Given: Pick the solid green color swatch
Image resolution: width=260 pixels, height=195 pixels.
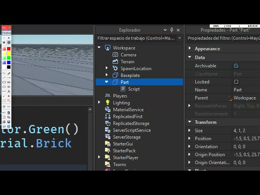Looking at the screenshot, I should pyautogui.click(x=9, y=58).
